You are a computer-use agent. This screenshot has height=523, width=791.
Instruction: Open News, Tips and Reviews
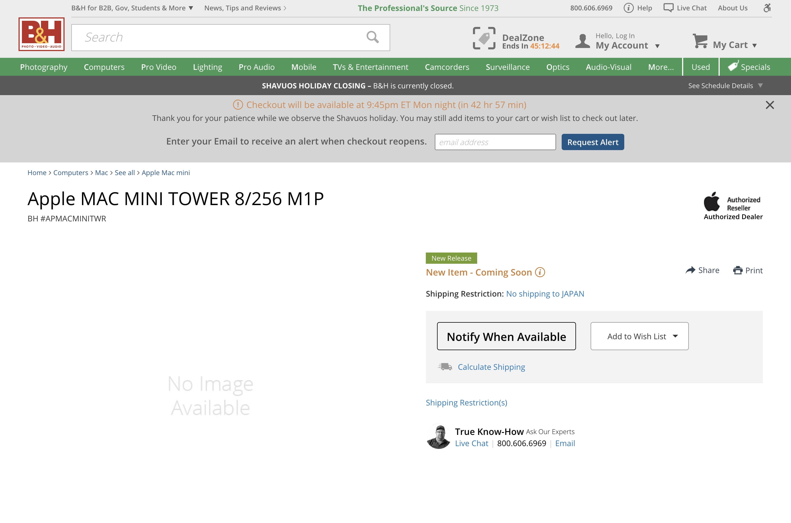[245, 8]
